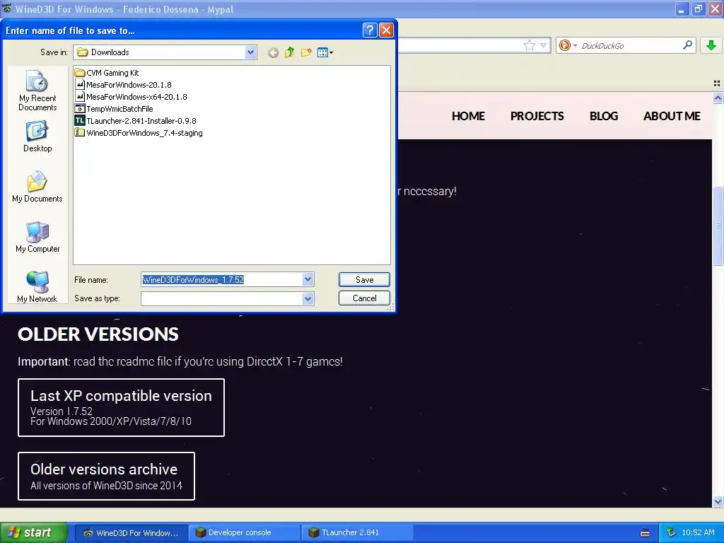Viewport: 724px width, 543px height.
Task: Switch to WineD3D For Windows taskbar item
Action: 132,533
